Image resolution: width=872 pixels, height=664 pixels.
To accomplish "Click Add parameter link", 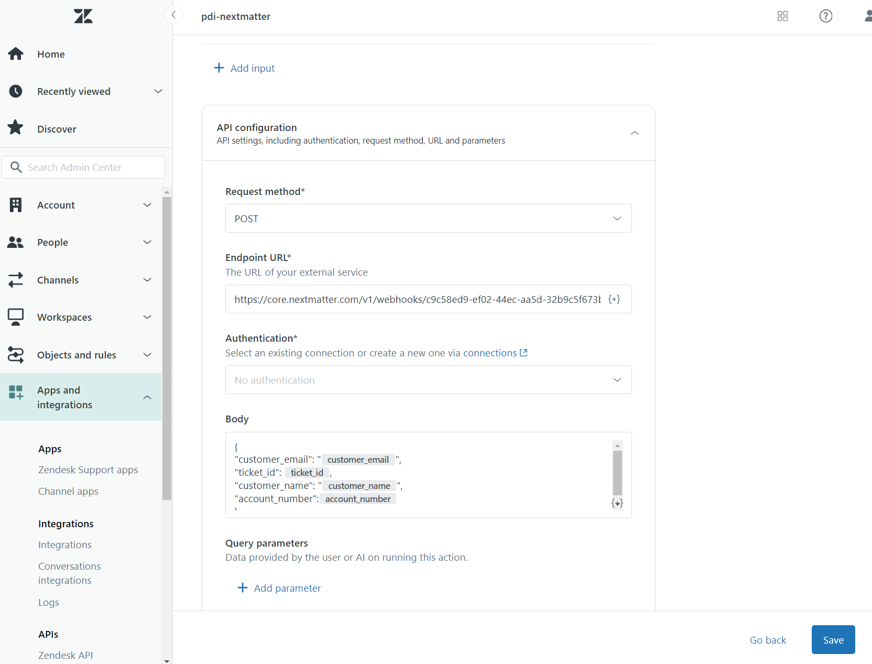I will point(288,588).
